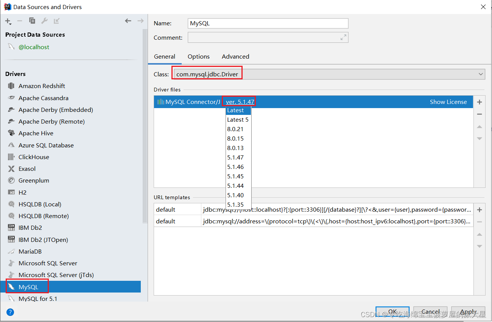Expand the Comment field editor icon
The image size is (492, 322).
tap(343, 37)
